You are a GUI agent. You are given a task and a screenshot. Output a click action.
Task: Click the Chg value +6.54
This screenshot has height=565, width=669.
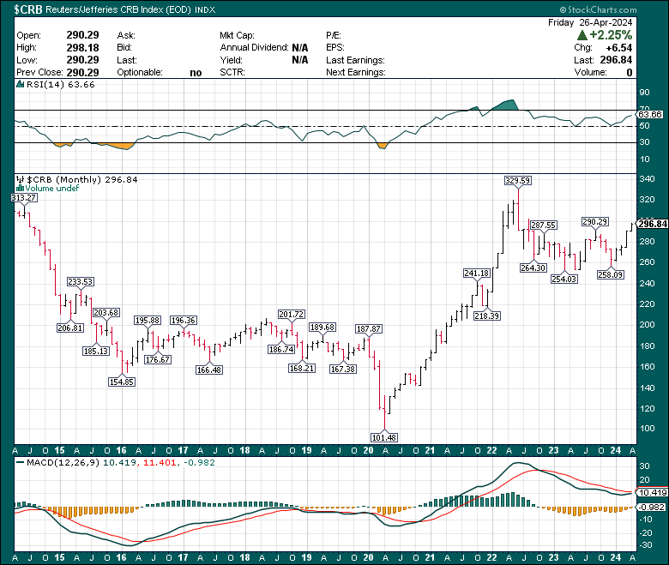tap(619, 47)
